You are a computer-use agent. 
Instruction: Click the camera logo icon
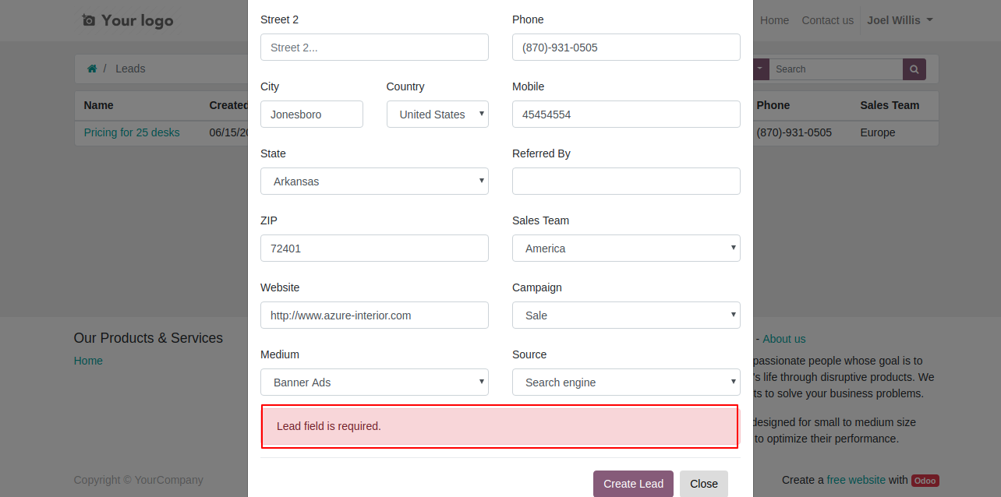[x=89, y=20]
